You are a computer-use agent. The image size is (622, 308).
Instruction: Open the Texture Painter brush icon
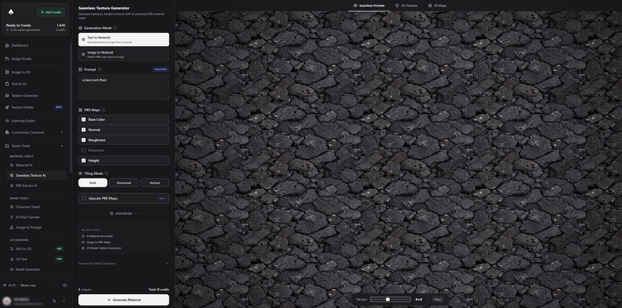point(7,107)
